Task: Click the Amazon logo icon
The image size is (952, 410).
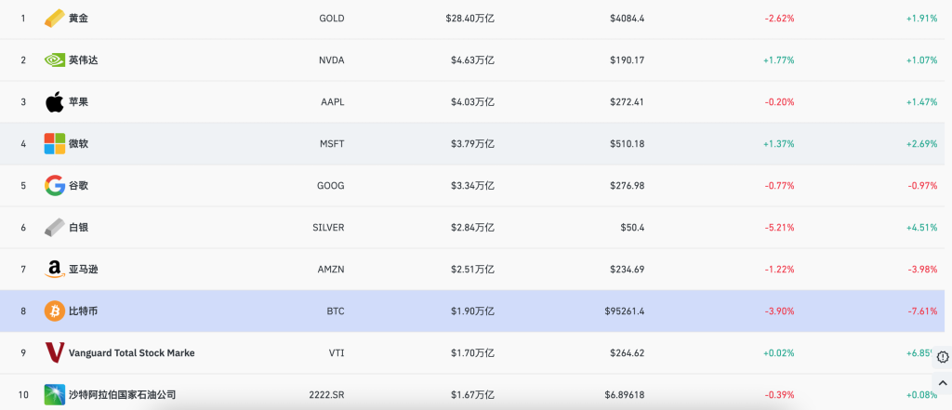Action: [55, 270]
